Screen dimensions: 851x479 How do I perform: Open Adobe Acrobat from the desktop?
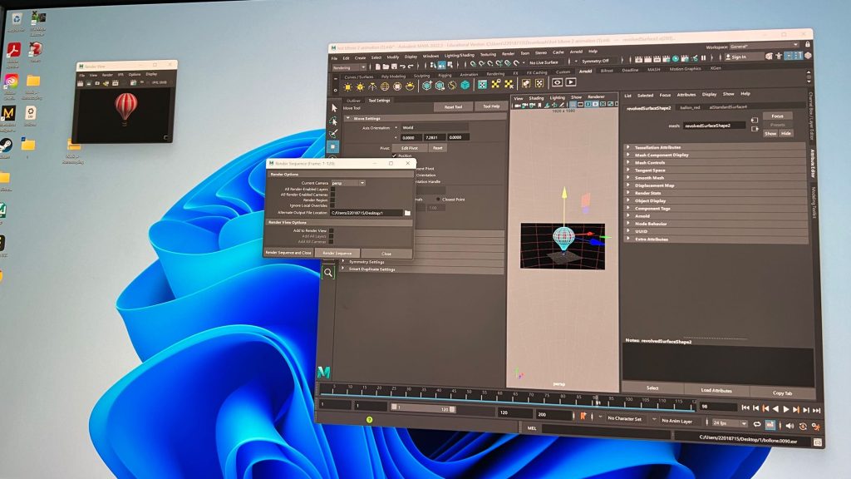(13, 50)
